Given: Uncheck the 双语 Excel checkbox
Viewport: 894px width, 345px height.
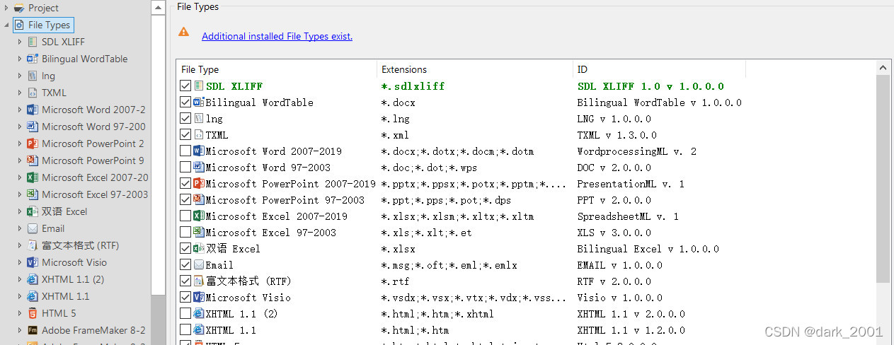Looking at the screenshot, I should coord(185,249).
